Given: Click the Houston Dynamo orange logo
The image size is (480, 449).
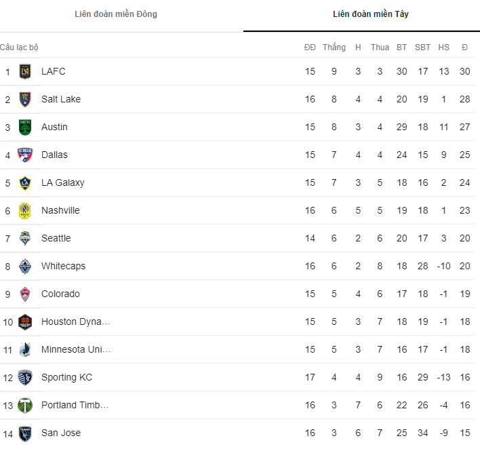Looking at the screenshot, I should click(x=25, y=321).
